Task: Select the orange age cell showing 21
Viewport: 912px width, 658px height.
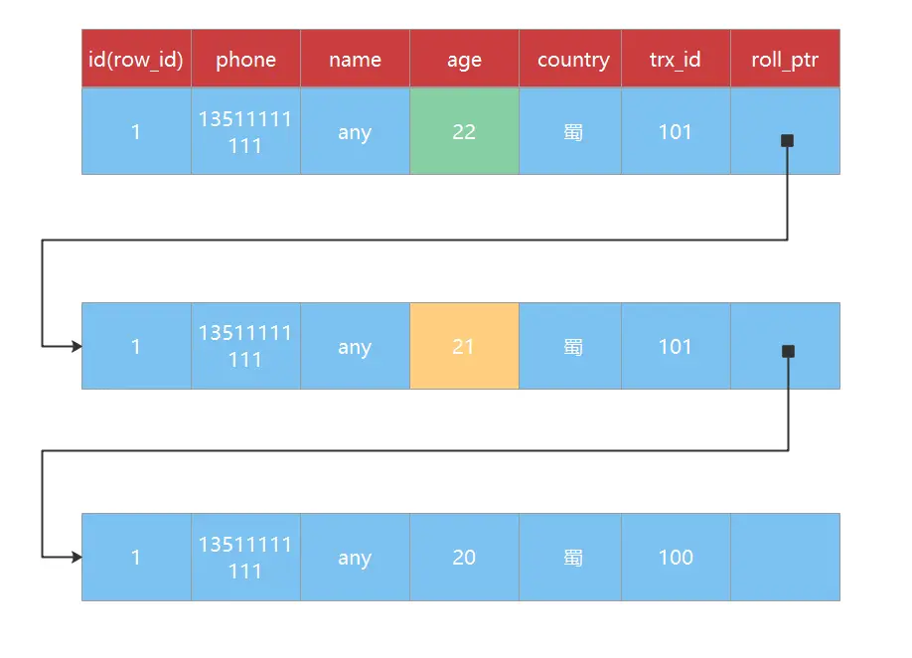Action: point(464,346)
